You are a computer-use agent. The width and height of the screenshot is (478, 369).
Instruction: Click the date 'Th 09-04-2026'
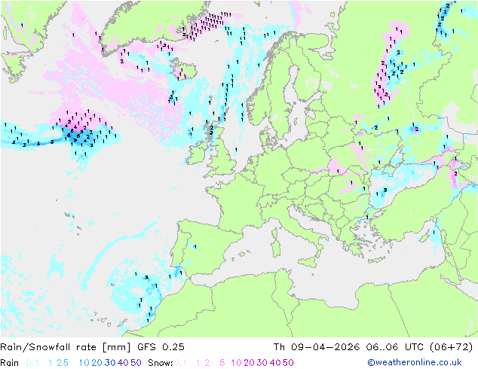(x=317, y=347)
